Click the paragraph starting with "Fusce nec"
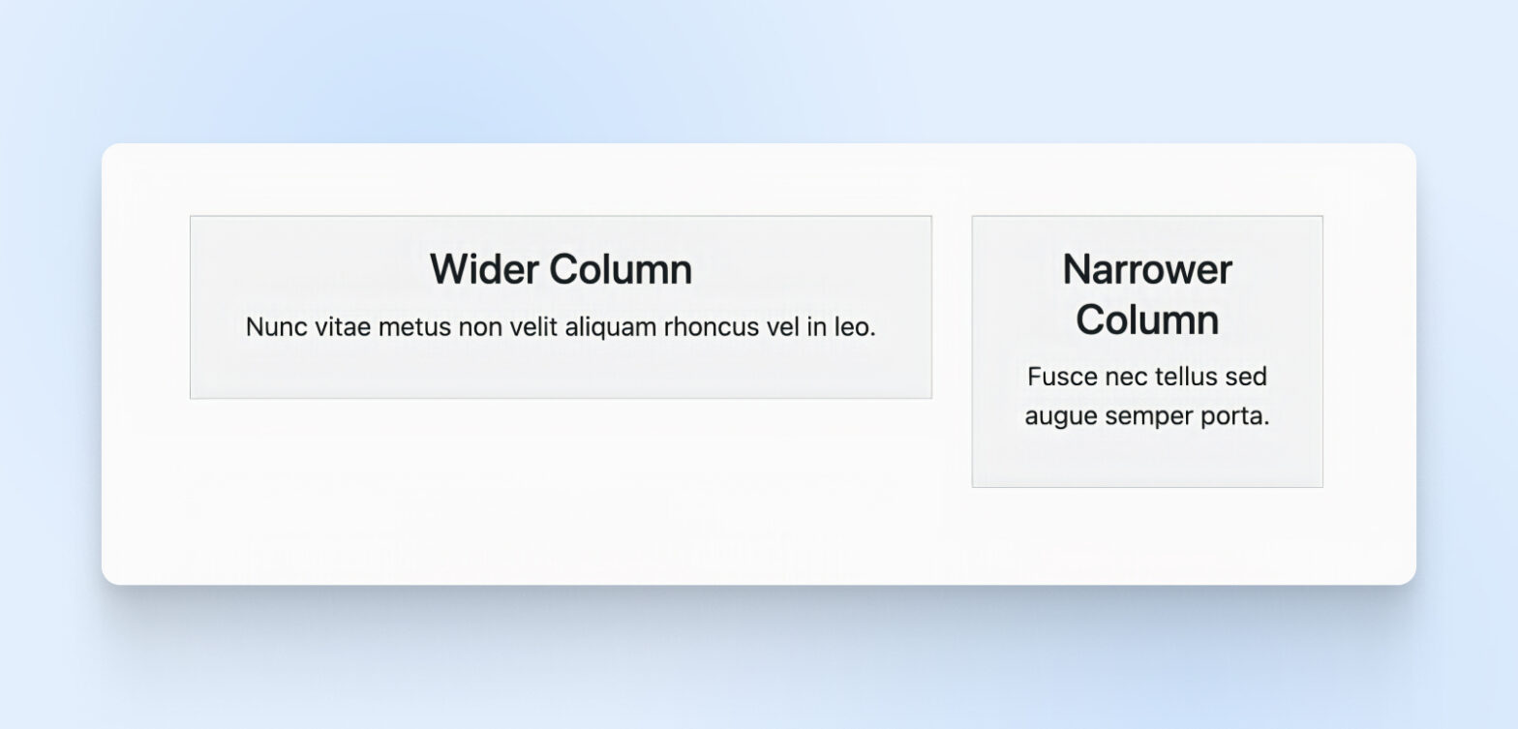1518x729 pixels. 1147,397
